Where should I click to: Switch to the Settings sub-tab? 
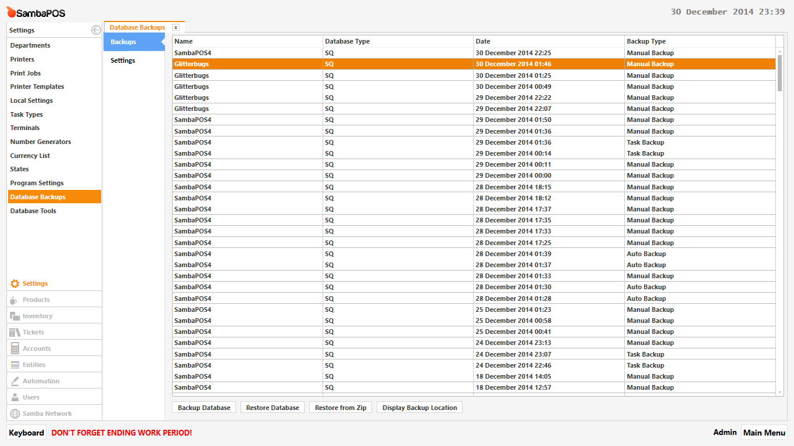pos(123,60)
